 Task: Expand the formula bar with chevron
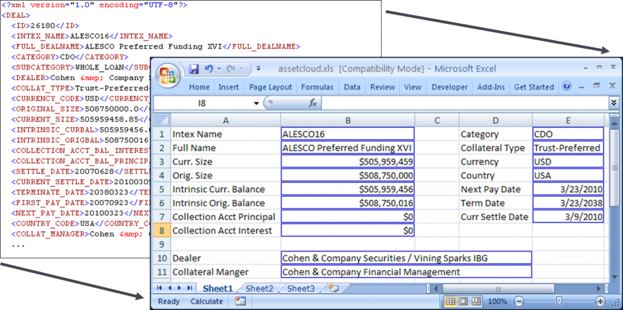[x=613, y=103]
